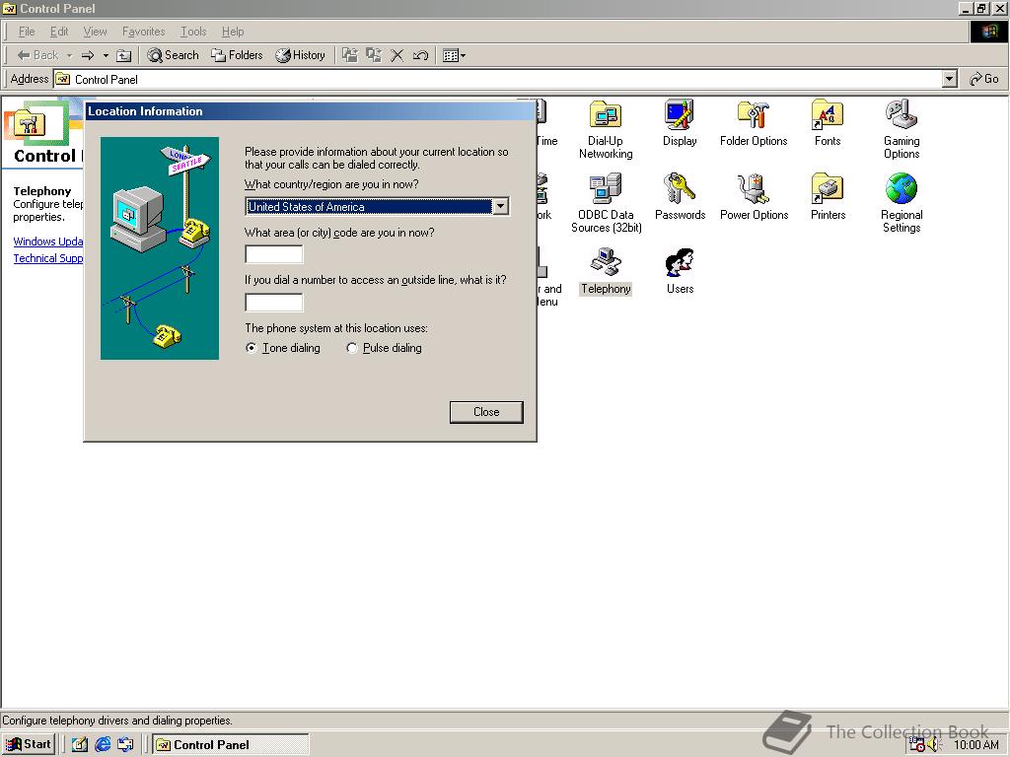Open the Fonts folder icon
Screen dimensions: 1010x757
point(828,123)
